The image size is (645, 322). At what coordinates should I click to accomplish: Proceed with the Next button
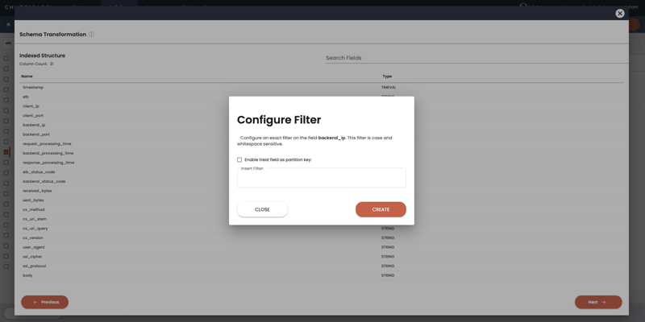pyautogui.click(x=597, y=302)
